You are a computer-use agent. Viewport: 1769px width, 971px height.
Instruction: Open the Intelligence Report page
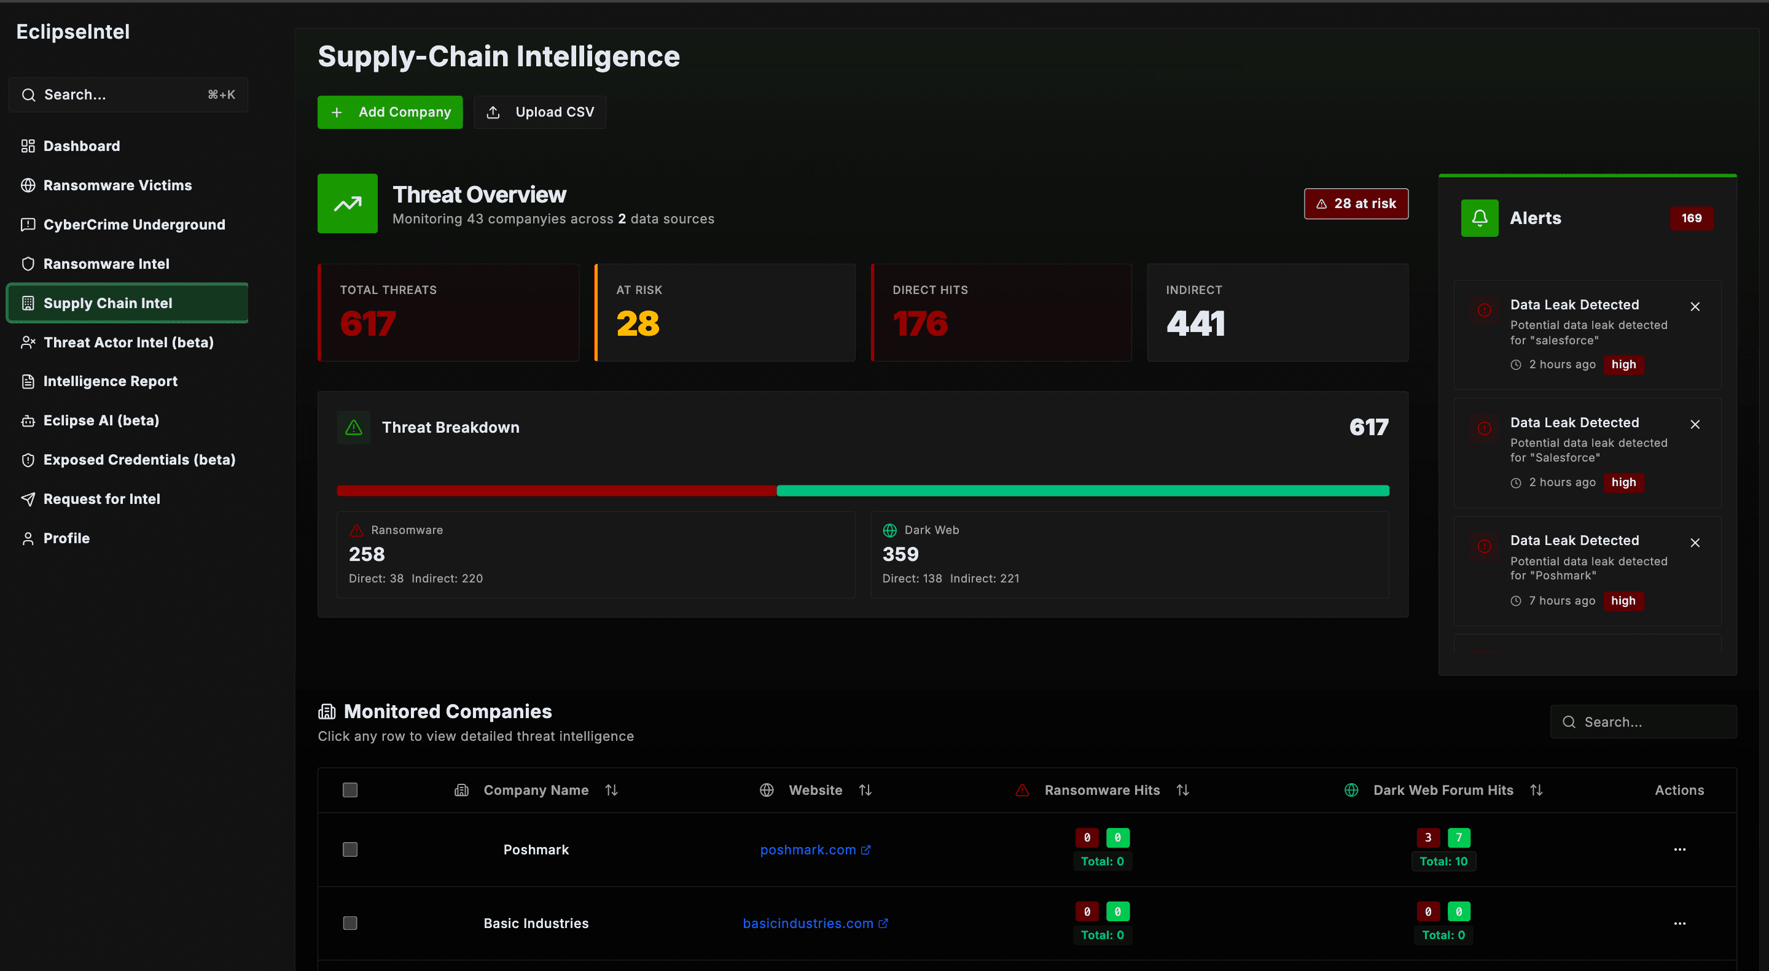pyautogui.click(x=110, y=381)
